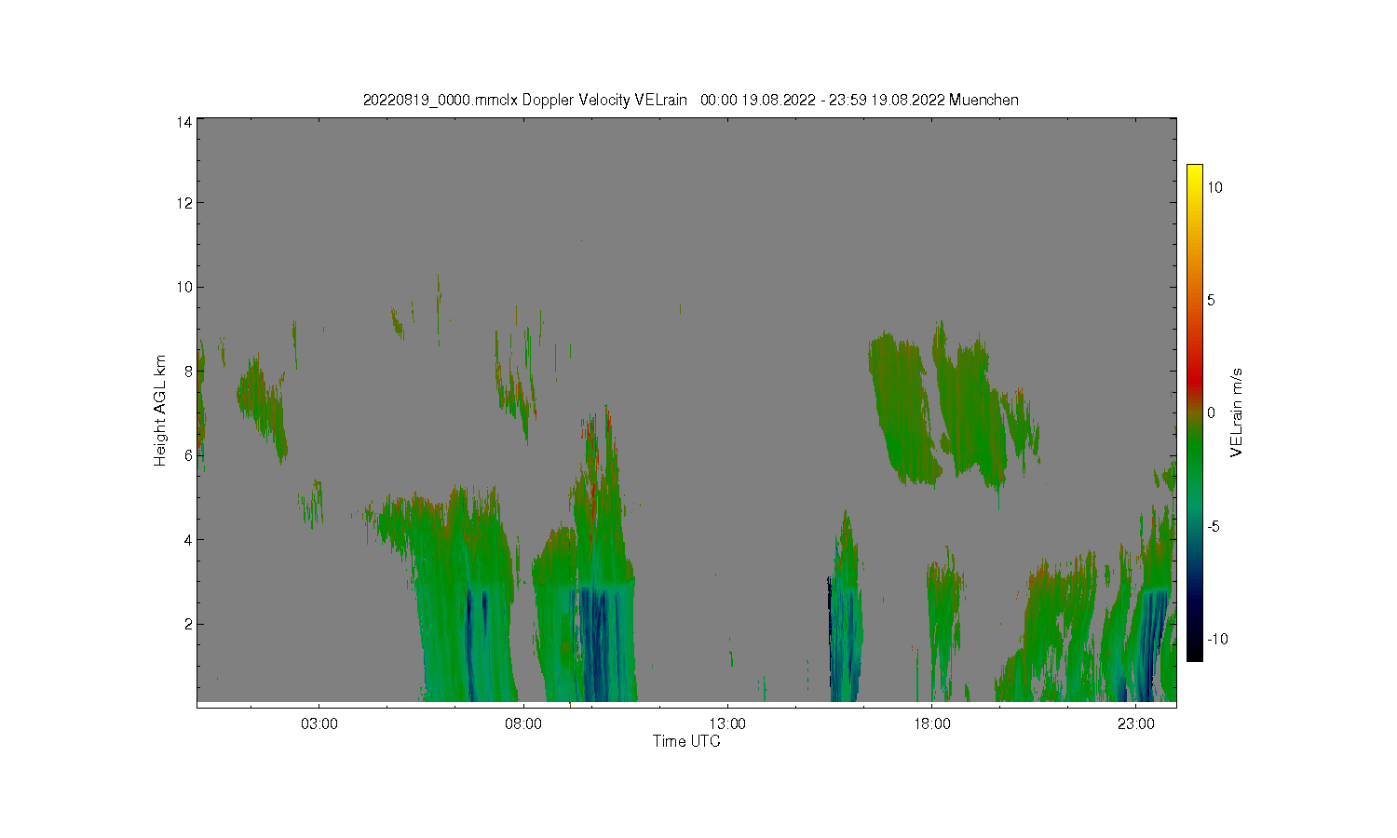This screenshot has height=838, width=1397.
Task: Click the '08:00' time axis label
Action: coord(523,724)
